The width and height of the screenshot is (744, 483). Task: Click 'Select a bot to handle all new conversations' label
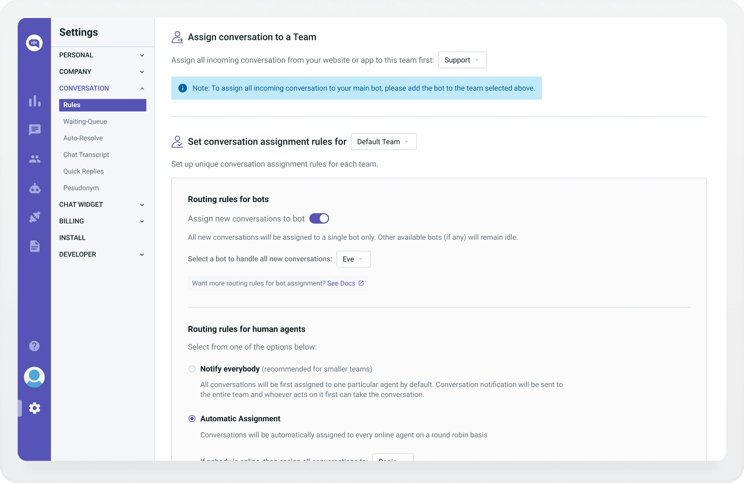(260, 259)
